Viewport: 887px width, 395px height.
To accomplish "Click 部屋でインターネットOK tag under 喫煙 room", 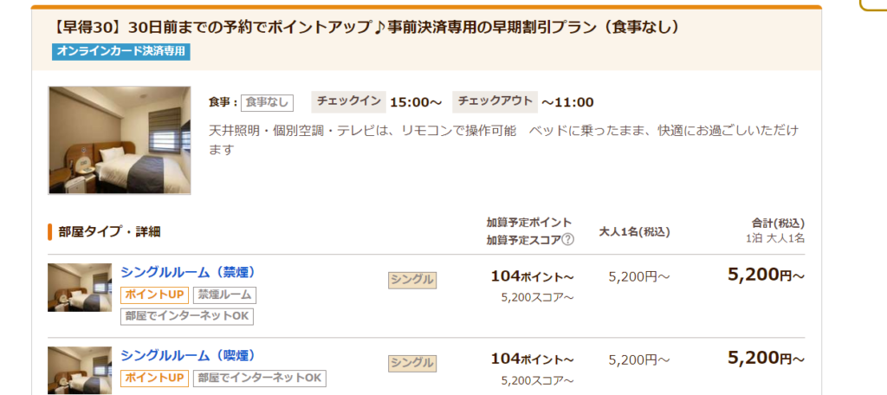I will pyautogui.click(x=260, y=378).
